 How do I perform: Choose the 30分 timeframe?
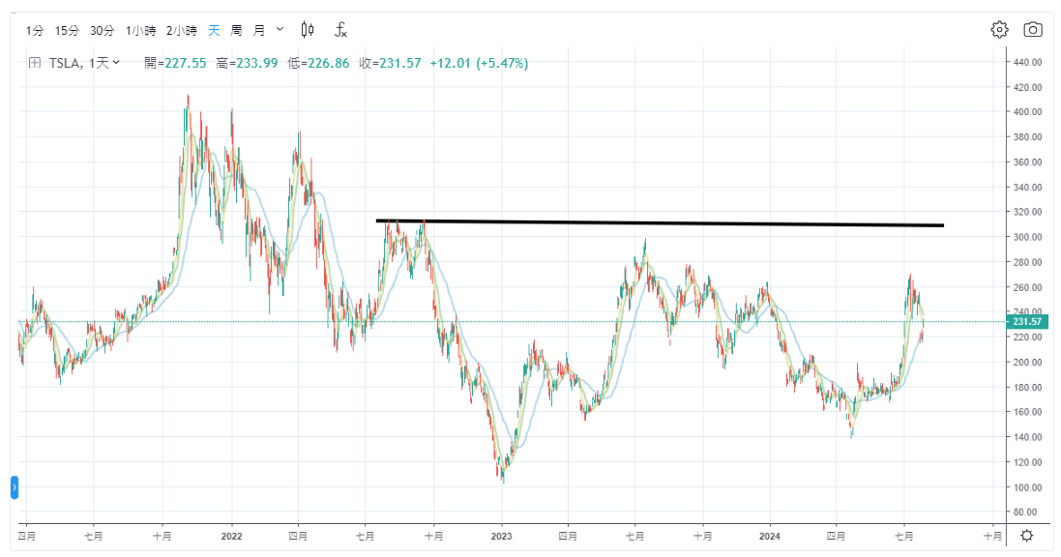pyautogui.click(x=102, y=30)
